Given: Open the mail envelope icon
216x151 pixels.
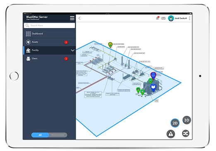Looking at the screenshot, I should (163, 18).
